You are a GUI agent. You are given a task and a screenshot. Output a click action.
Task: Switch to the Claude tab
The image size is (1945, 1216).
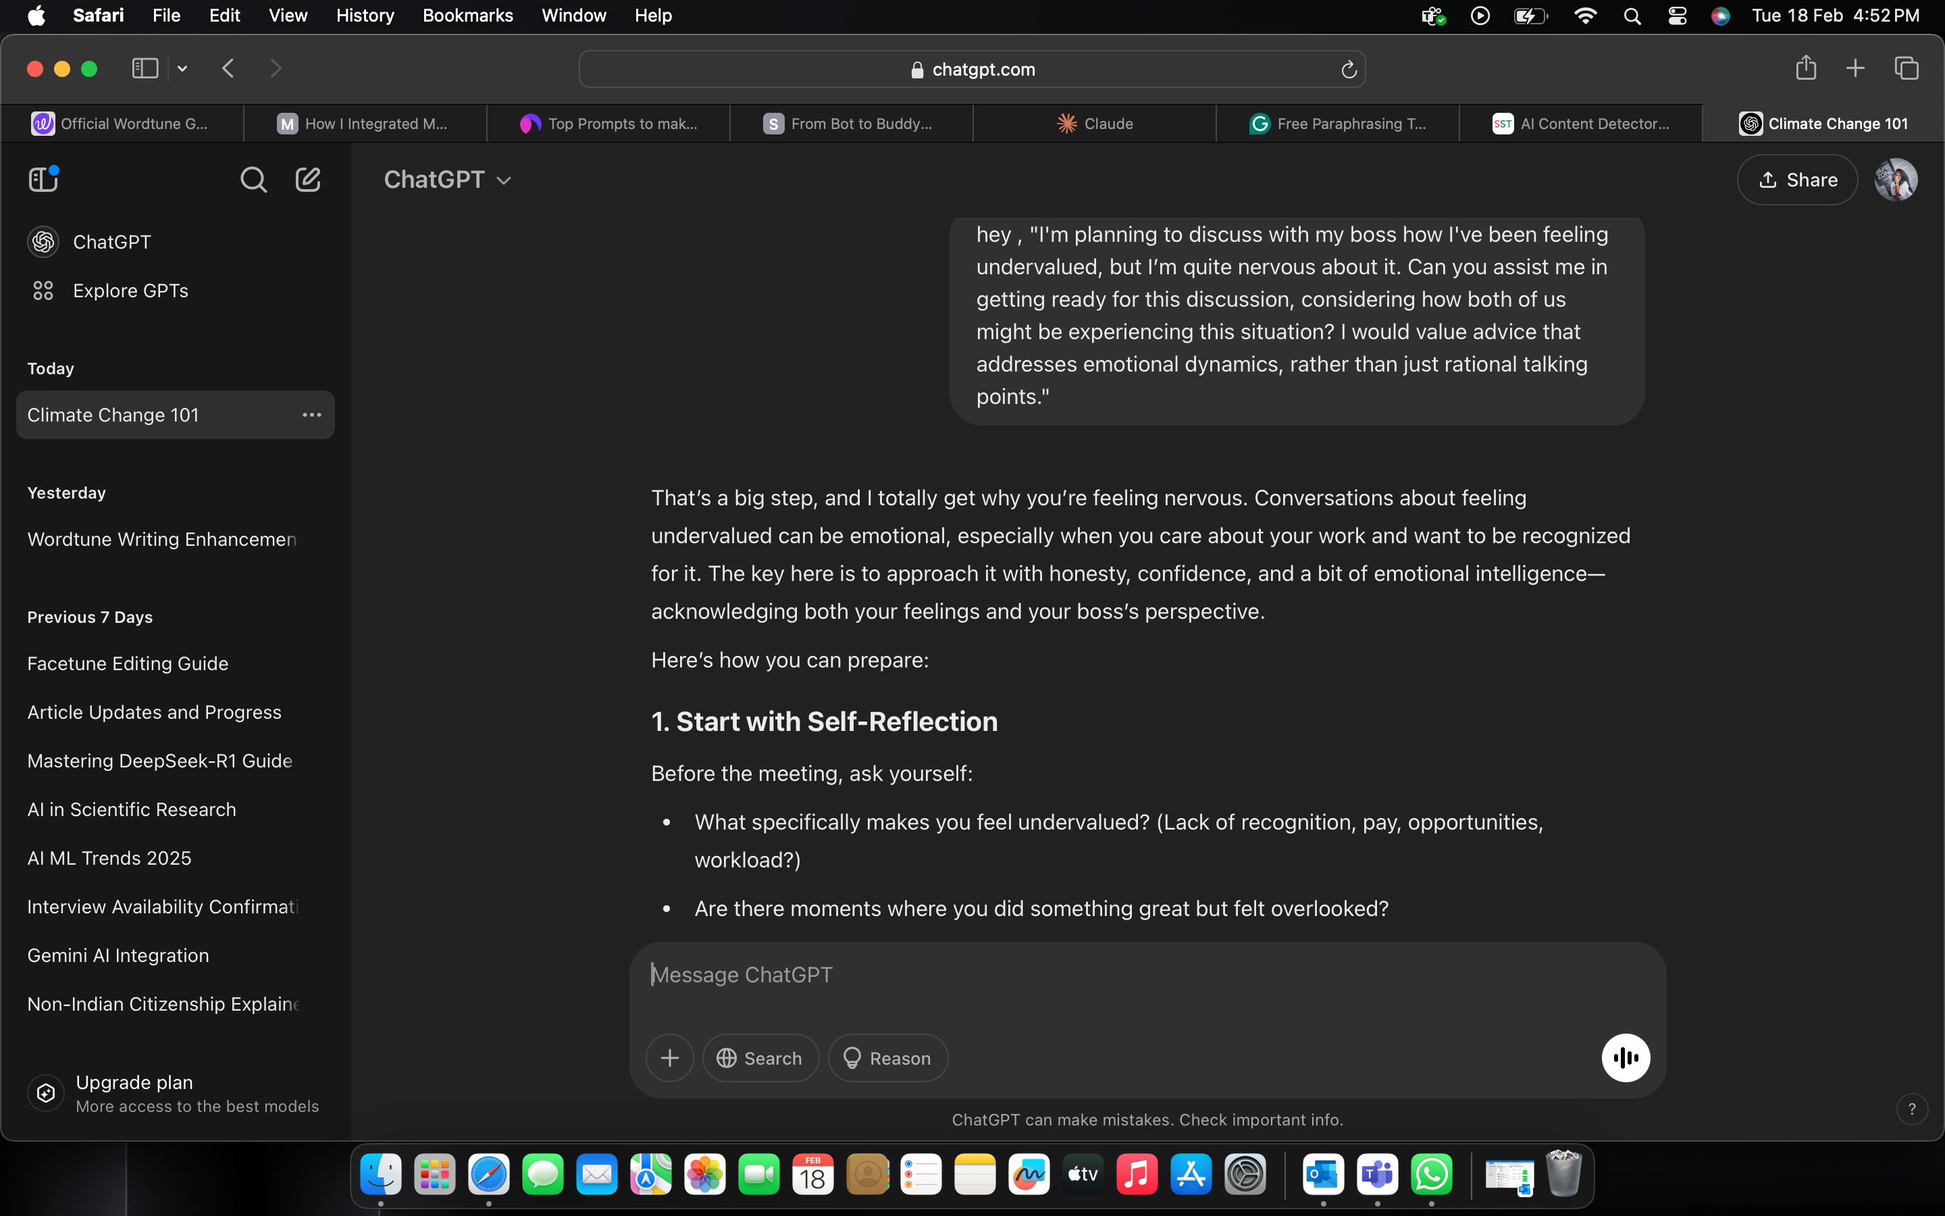coord(1095,123)
